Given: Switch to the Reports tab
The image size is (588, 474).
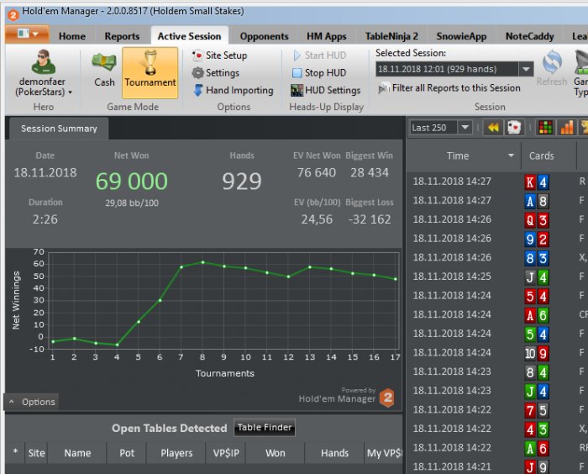Looking at the screenshot, I should (x=122, y=36).
